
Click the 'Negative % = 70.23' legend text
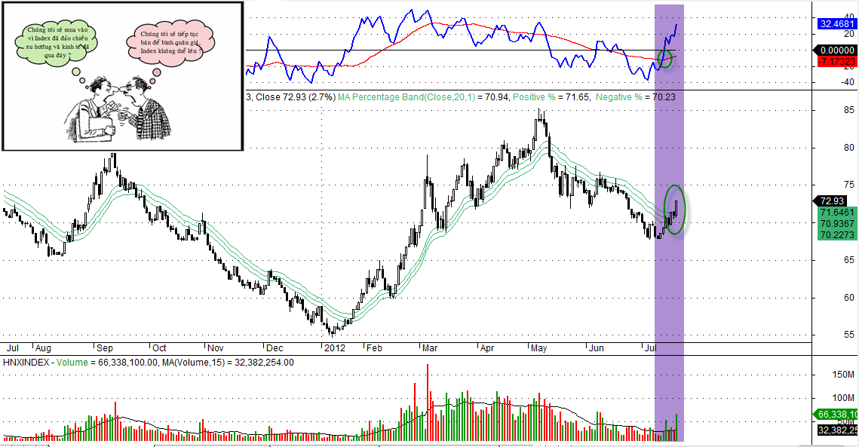tap(636, 97)
